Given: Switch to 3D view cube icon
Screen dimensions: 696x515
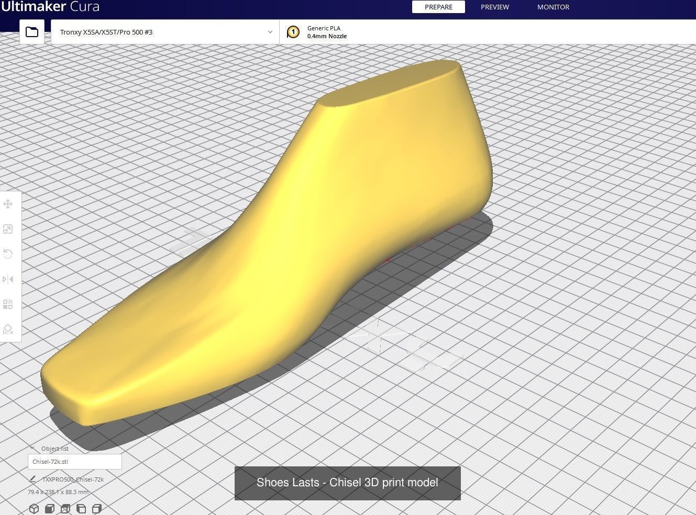Looking at the screenshot, I should pyautogui.click(x=34, y=509).
